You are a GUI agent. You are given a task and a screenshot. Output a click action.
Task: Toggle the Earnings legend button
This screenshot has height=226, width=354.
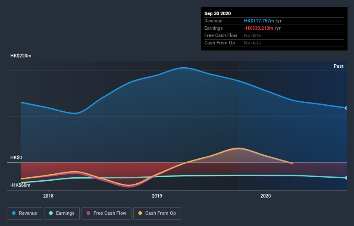coord(62,213)
